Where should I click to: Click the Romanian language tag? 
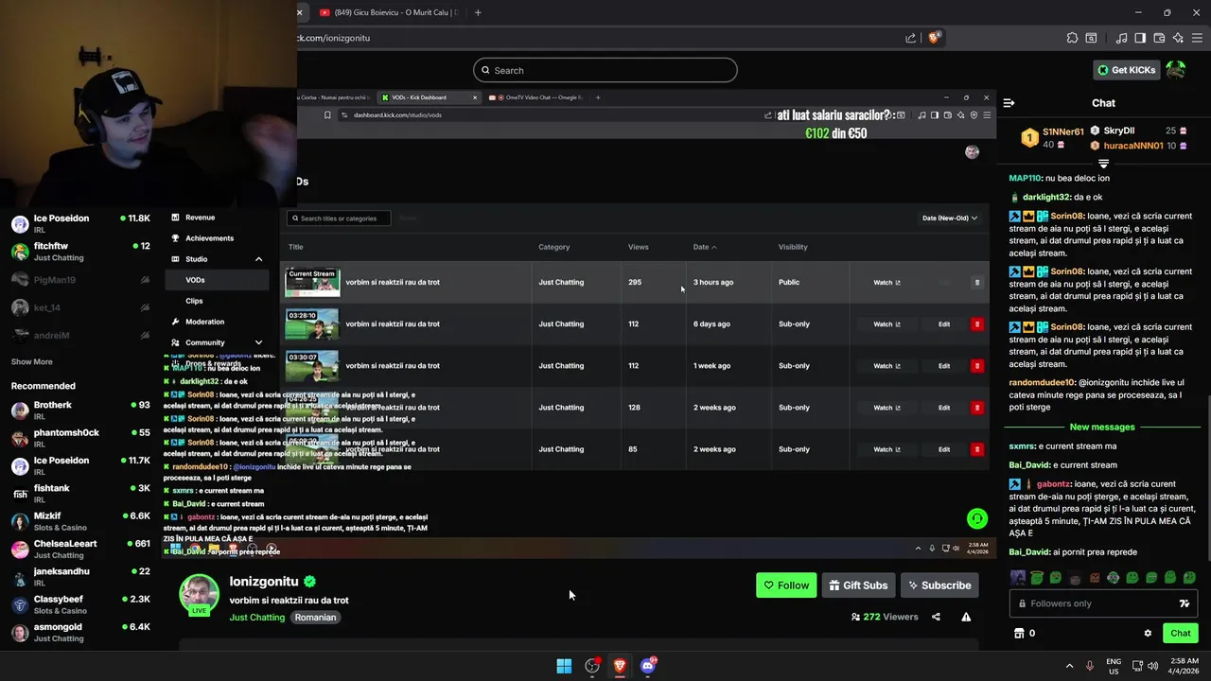point(315,618)
